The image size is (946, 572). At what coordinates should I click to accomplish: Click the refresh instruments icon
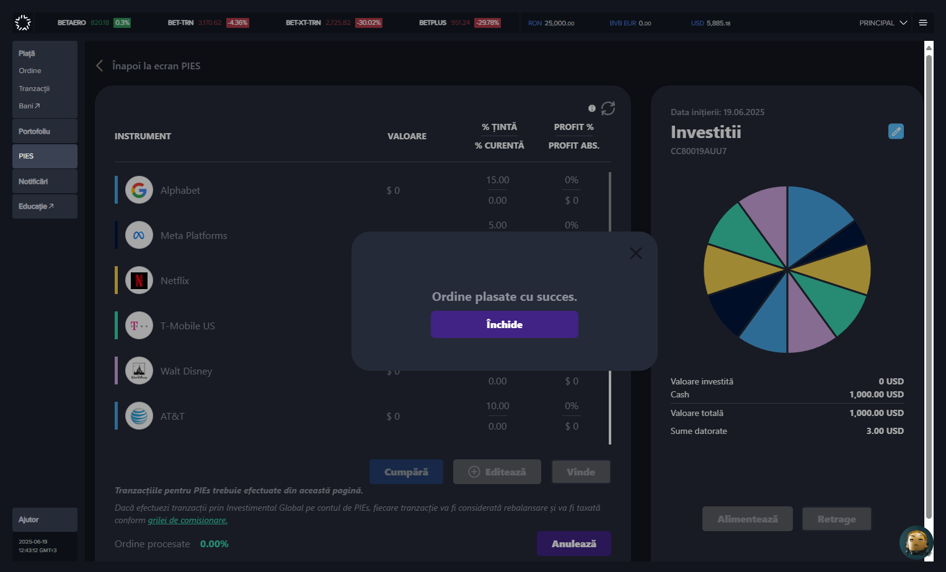(608, 108)
